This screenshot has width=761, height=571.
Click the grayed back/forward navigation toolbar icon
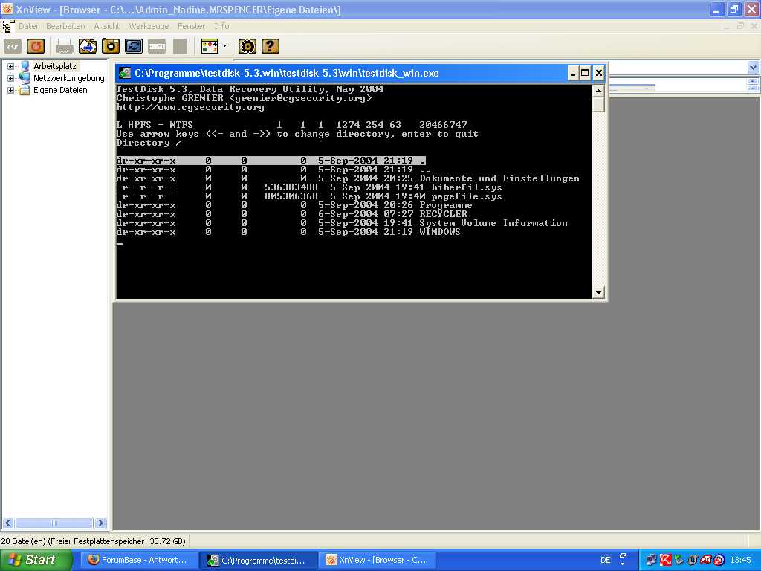(x=13, y=46)
